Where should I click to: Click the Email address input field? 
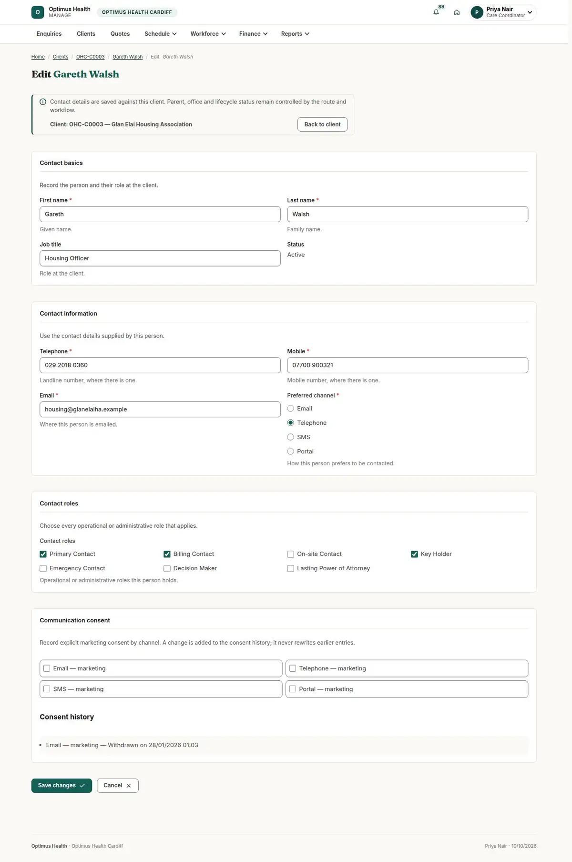pyautogui.click(x=160, y=410)
